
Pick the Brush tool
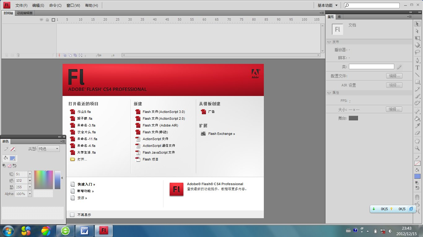coord(417,96)
